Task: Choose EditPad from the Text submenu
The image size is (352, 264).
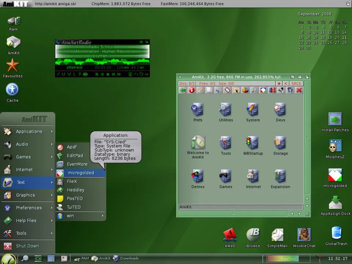Action: [75, 156]
